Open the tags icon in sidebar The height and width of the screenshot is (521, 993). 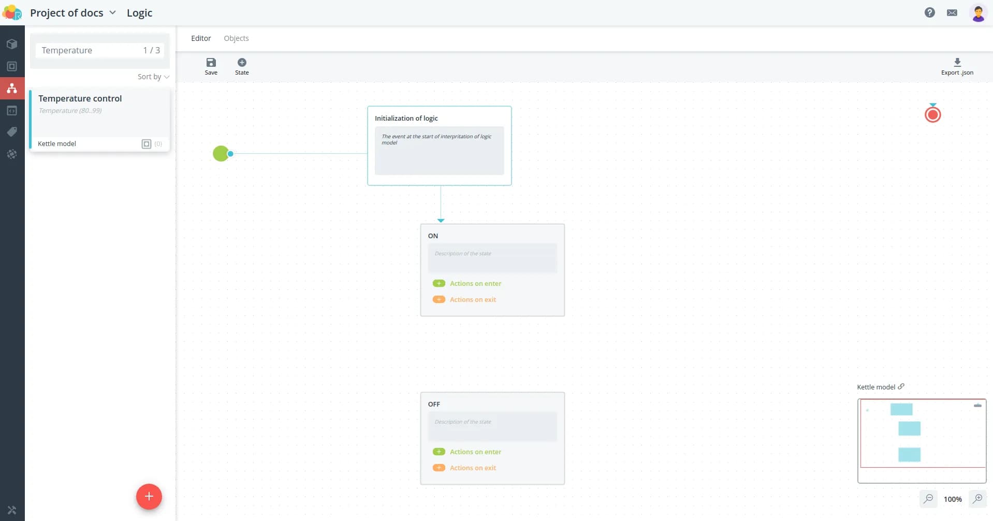(x=12, y=132)
